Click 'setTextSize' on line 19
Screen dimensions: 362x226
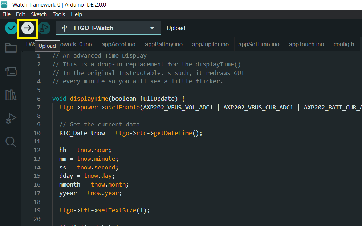117,210
